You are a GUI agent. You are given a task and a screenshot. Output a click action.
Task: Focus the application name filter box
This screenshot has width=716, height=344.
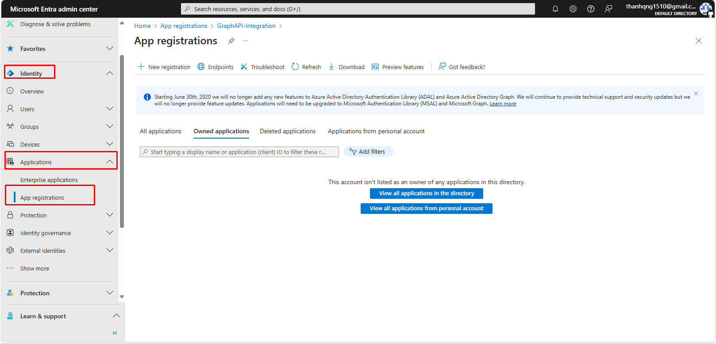tap(239, 152)
